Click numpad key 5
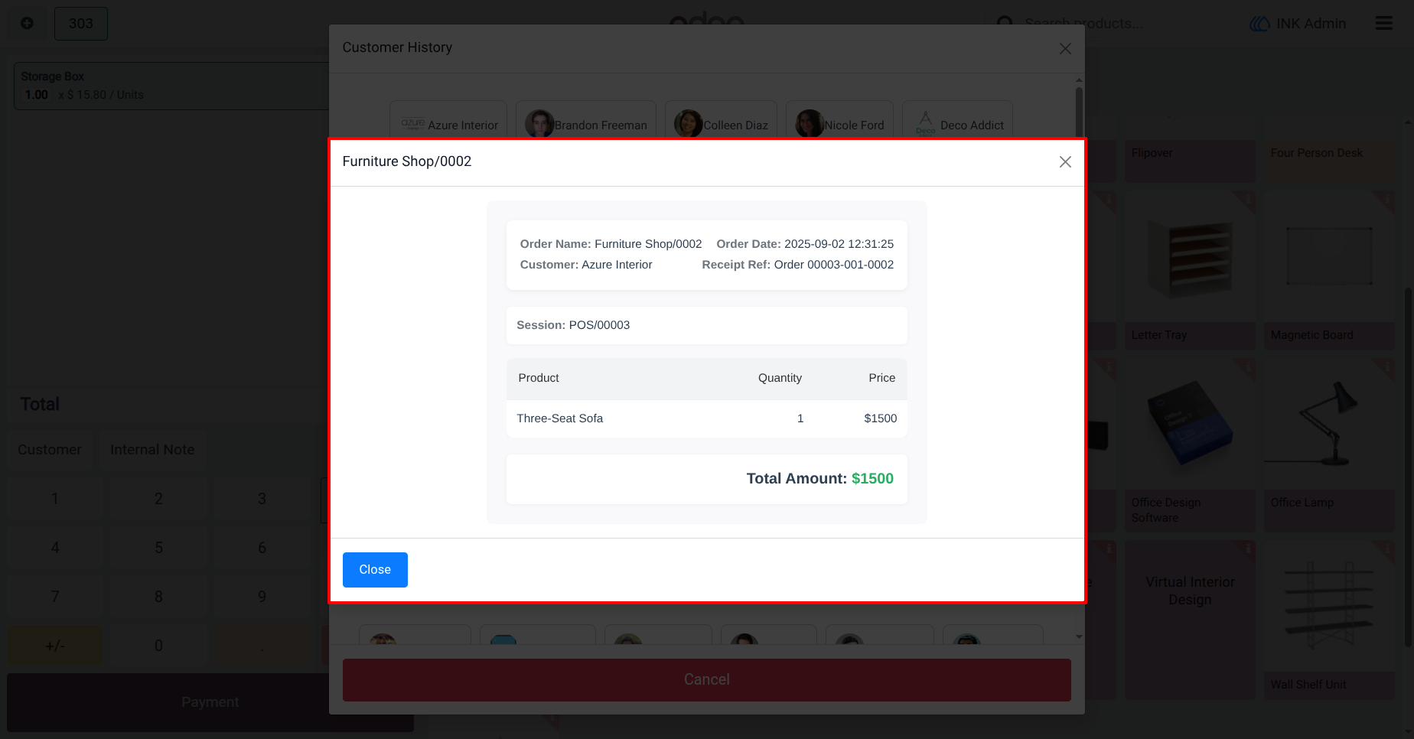 click(158, 548)
